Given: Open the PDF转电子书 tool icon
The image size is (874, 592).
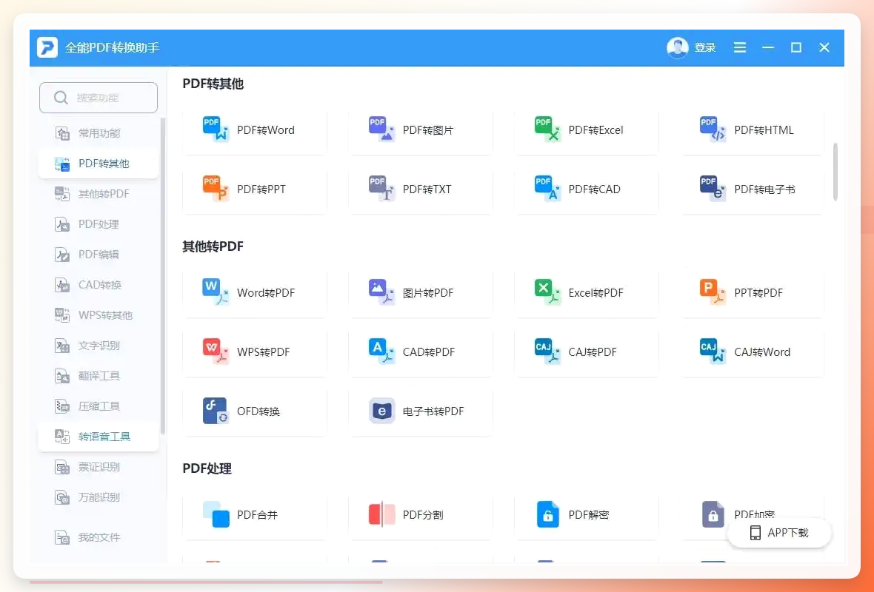Looking at the screenshot, I should (713, 188).
